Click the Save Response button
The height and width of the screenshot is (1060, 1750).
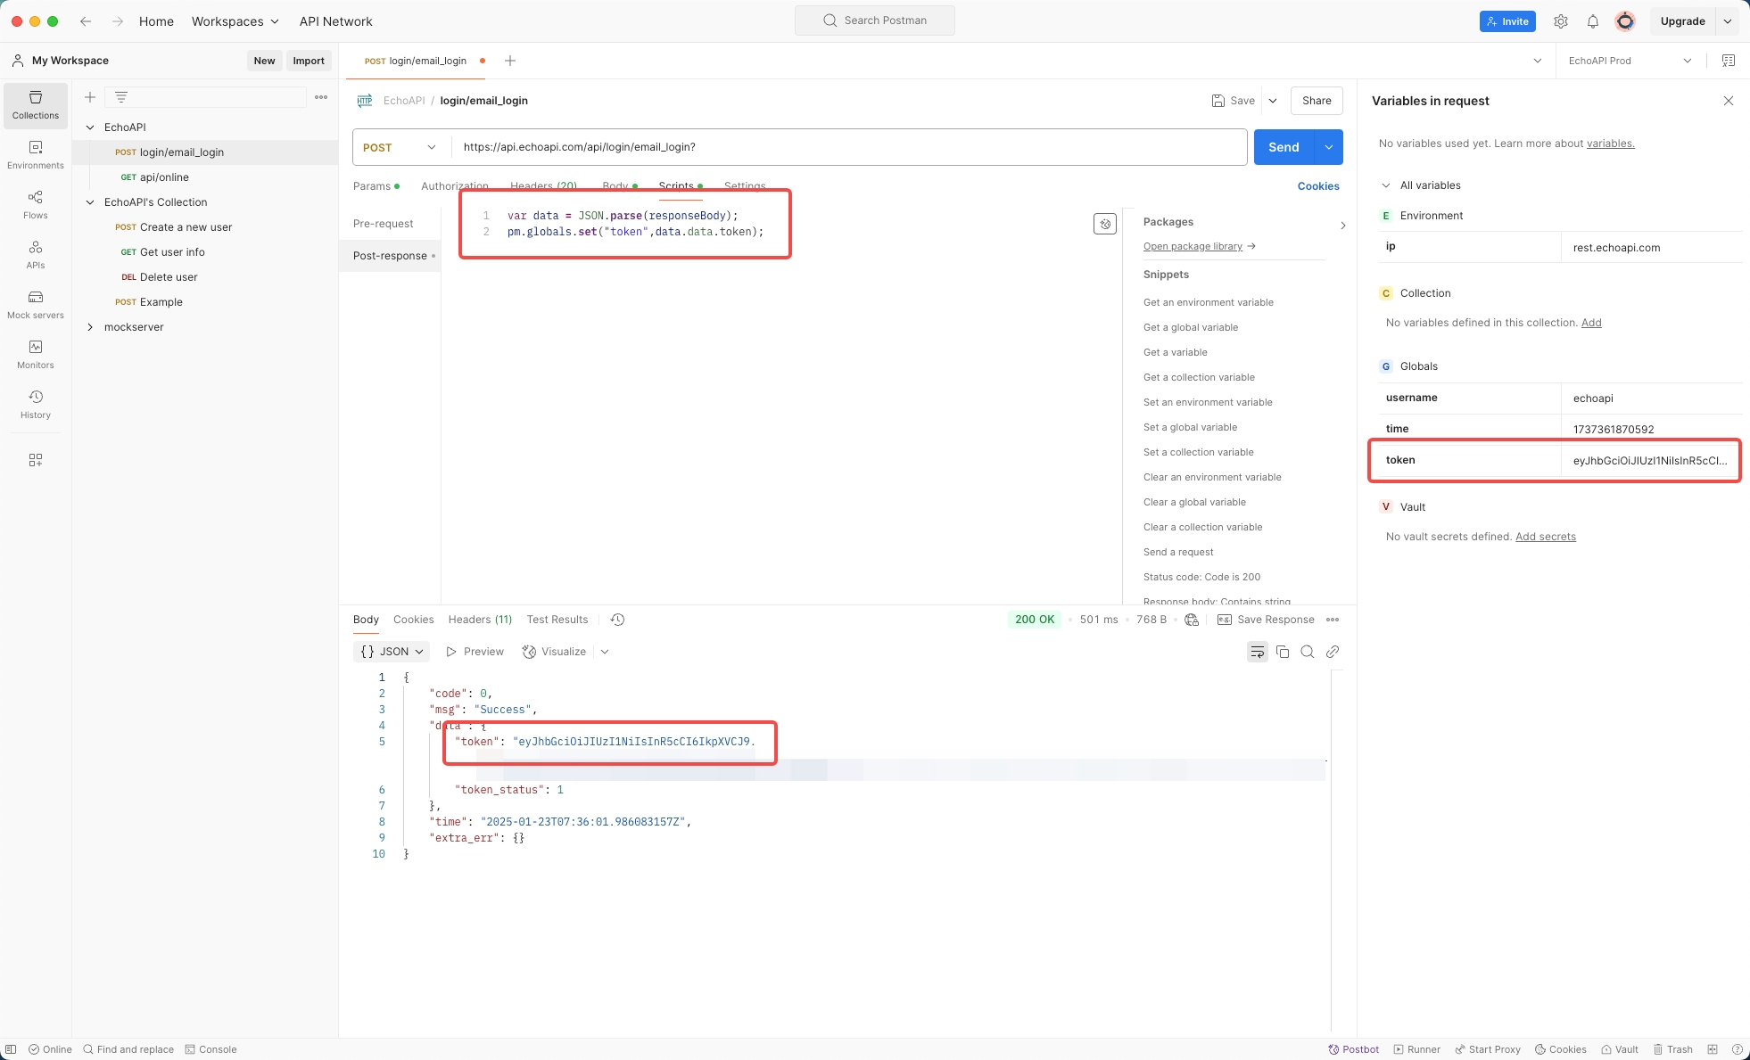1266,620
